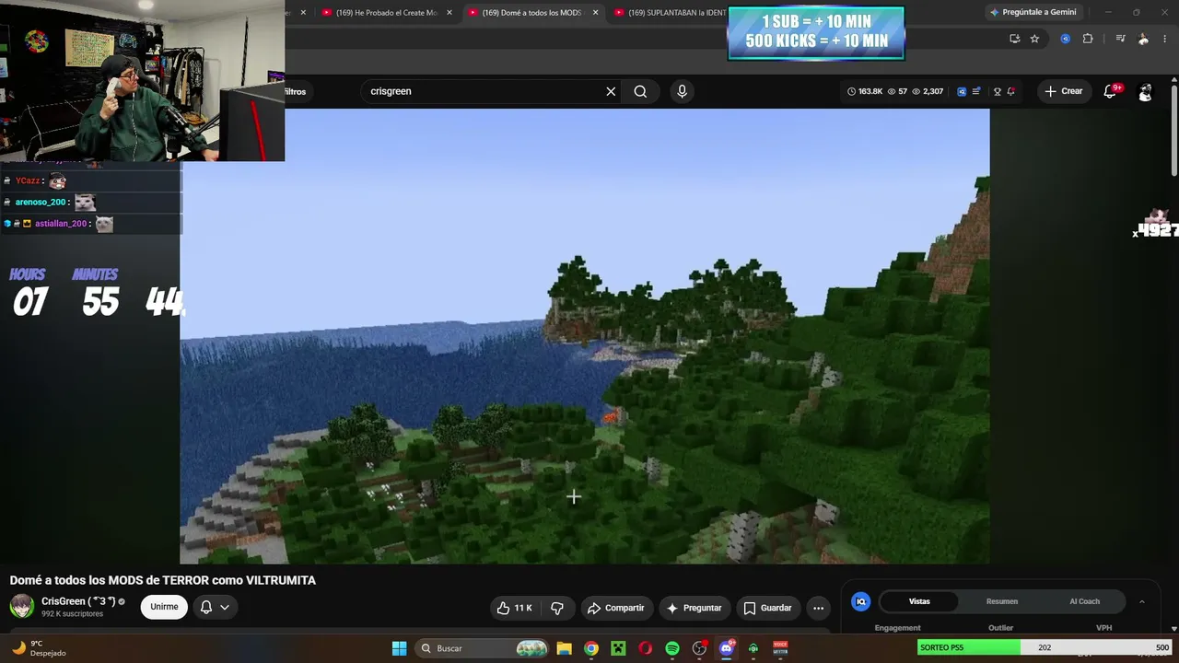
Task: Click the install app icon in address bar
Action: [x=1014, y=39]
